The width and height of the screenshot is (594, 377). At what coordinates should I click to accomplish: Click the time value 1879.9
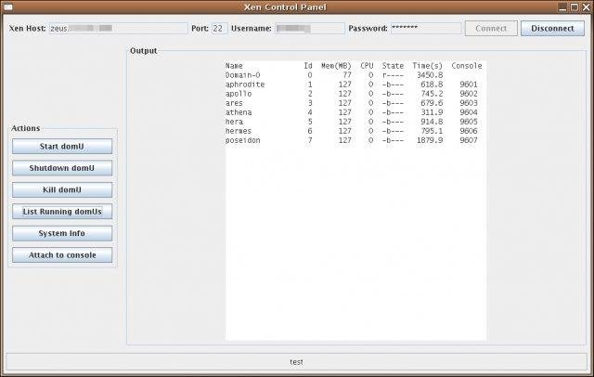pyautogui.click(x=430, y=140)
